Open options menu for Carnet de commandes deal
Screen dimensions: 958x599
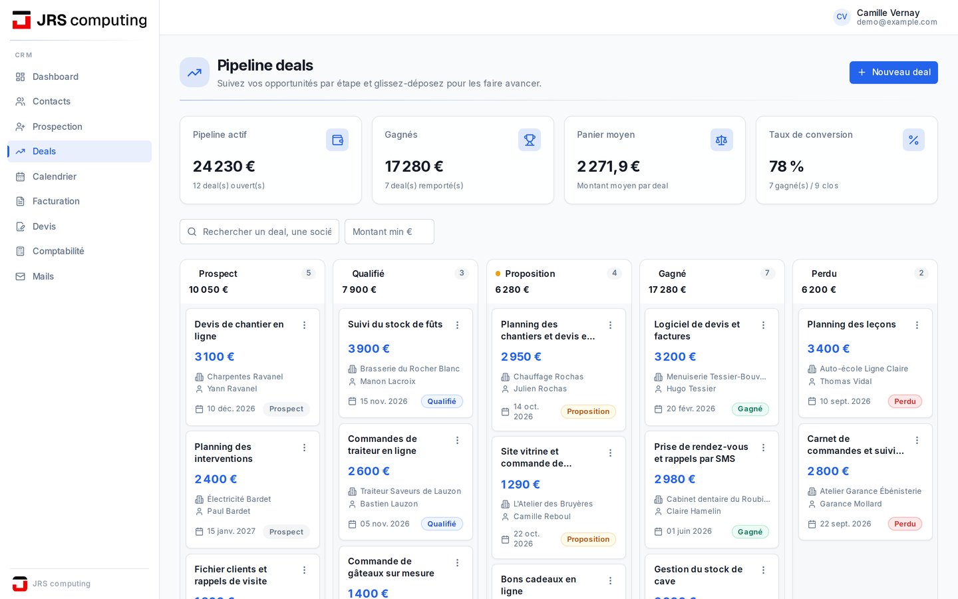917,441
